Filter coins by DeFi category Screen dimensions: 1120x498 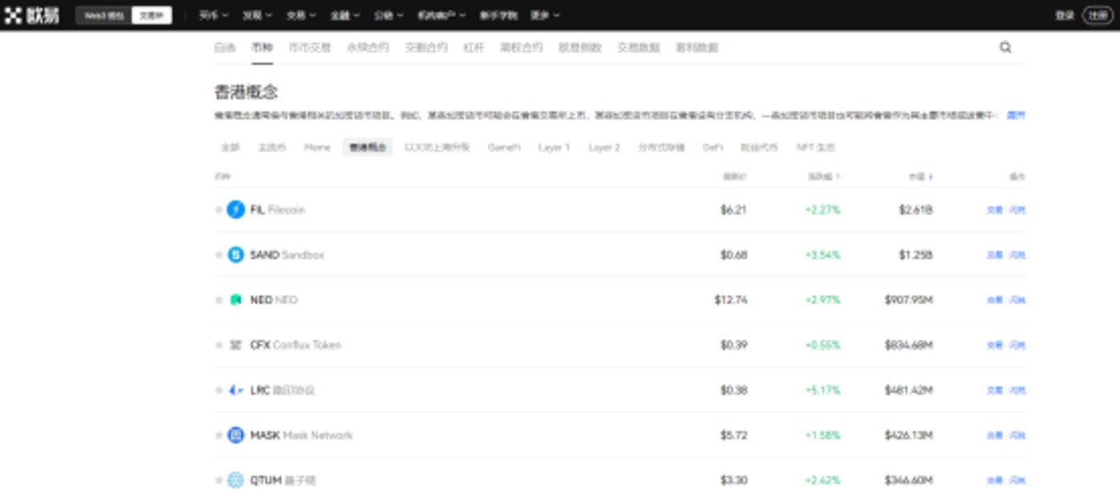point(713,147)
